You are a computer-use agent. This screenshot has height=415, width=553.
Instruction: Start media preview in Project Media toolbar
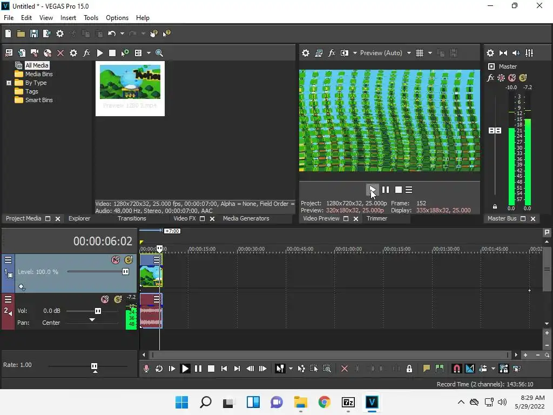(100, 53)
